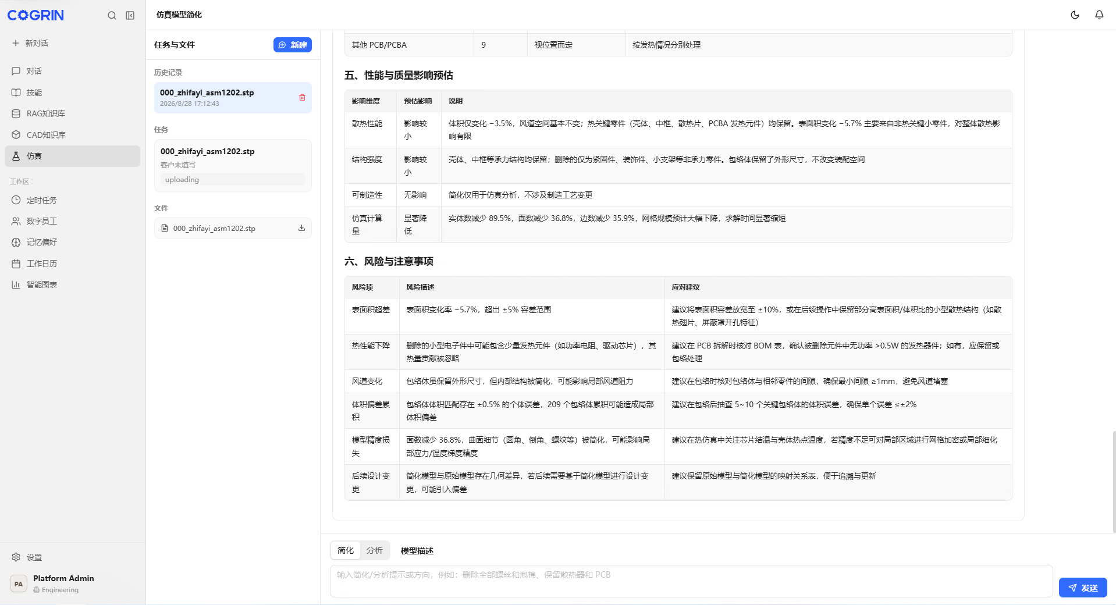This screenshot has width=1116, height=605.
Task: Select the 仿真 sidebar item
Action: tap(72, 156)
